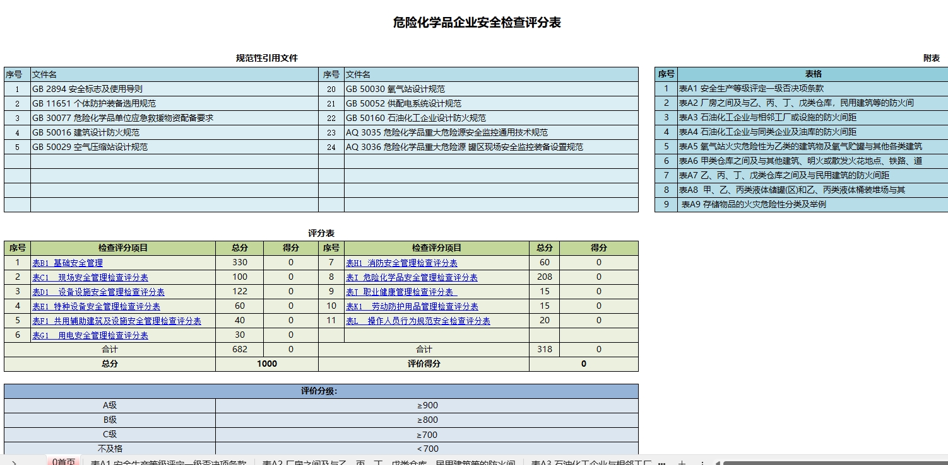Open the 表I 危险化学品安全管理检查评分表 link
948x465 pixels.
(x=412, y=277)
